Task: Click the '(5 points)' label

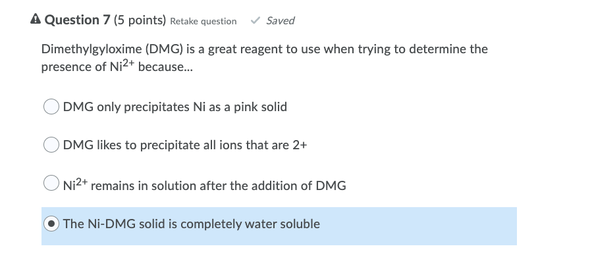Action: pos(140,20)
